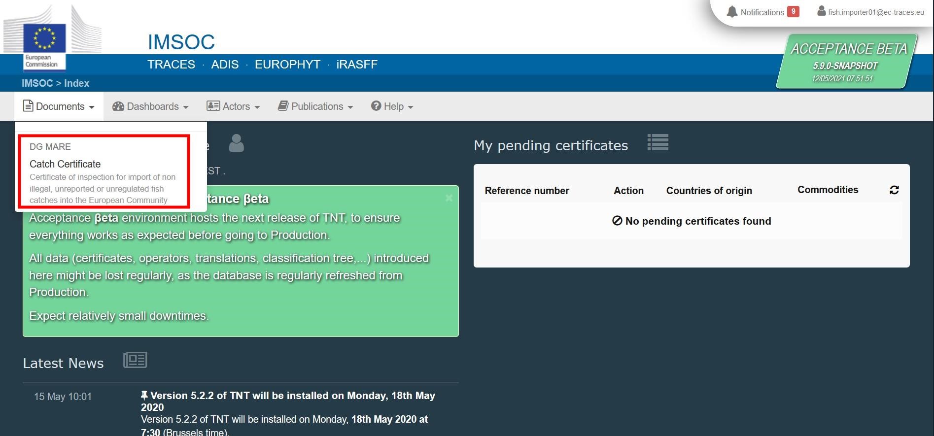
Task: Refresh the pending certificates table
Action: click(x=894, y=190)
